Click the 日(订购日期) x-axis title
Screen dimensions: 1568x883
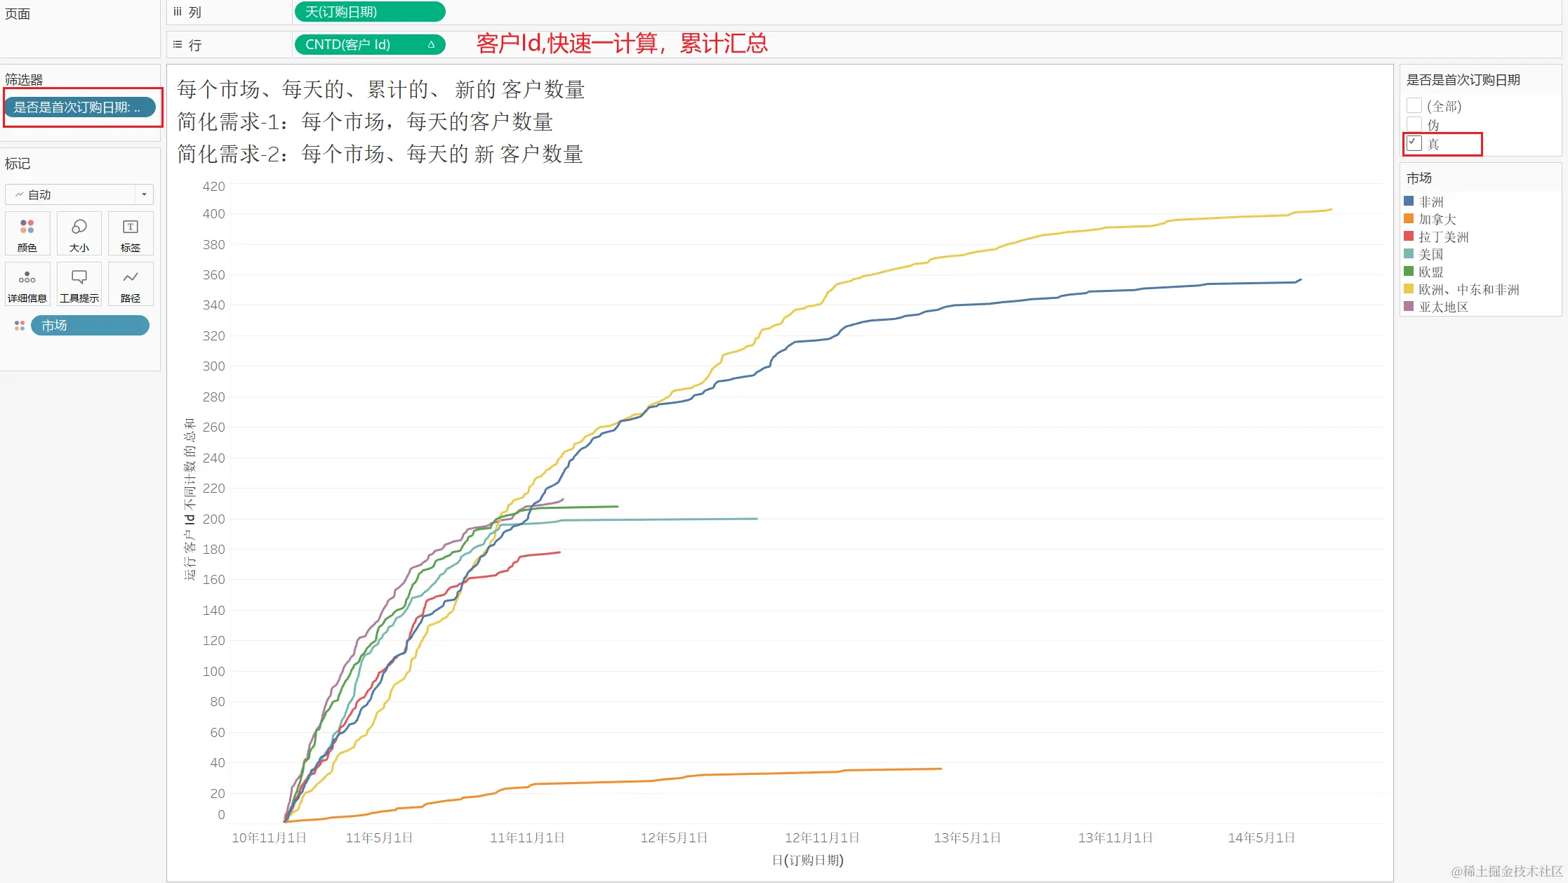pos(807,860)
